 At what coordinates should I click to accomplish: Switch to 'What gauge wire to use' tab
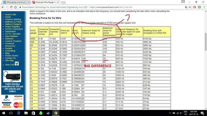(16, 2)
